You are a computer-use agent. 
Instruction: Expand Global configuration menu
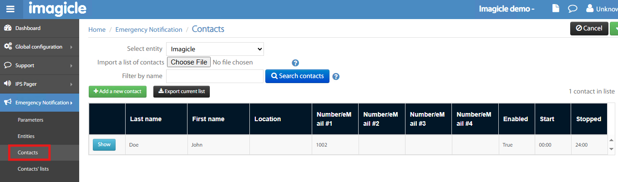[39, 47]
